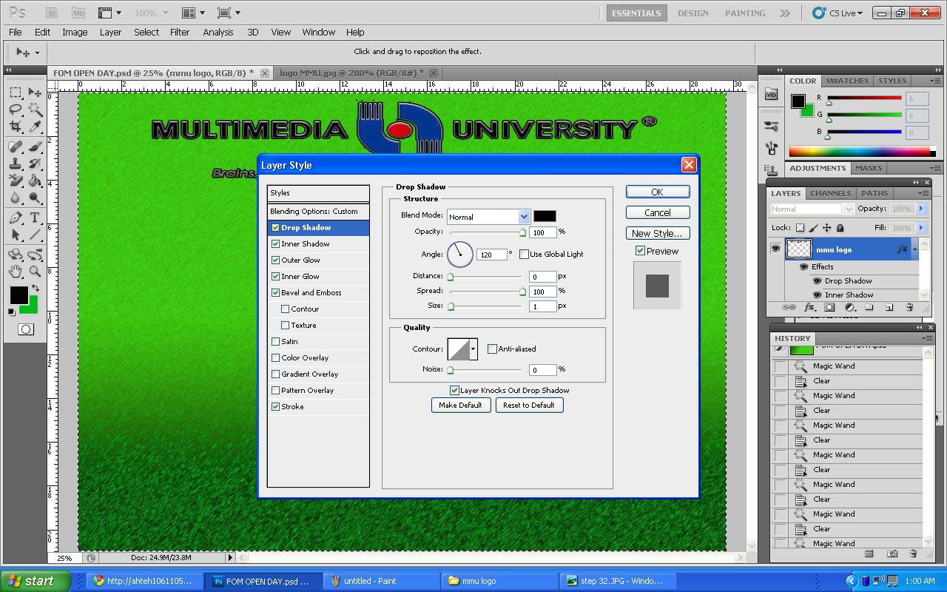Open the Layers Opacity slider arrow

(x=921, y=209)
